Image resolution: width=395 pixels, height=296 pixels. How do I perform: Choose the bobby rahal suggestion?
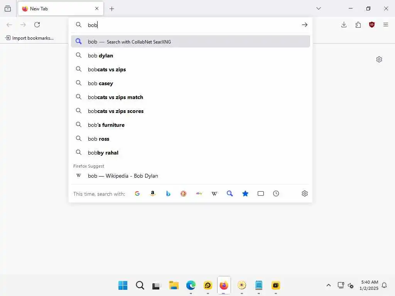click(x=191, y=153)
